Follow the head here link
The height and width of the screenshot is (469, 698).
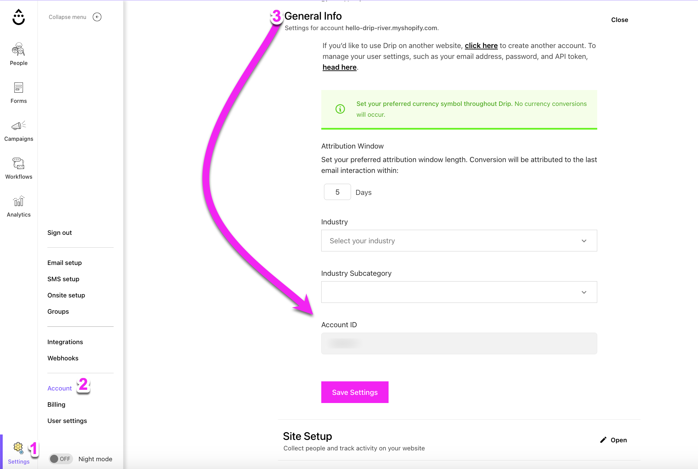pos(339,67)
